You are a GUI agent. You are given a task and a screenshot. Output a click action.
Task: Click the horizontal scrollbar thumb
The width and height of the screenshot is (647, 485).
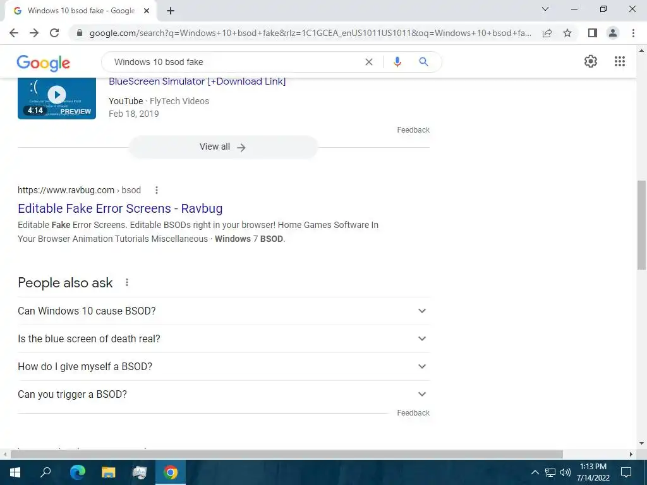click(287, 454)
